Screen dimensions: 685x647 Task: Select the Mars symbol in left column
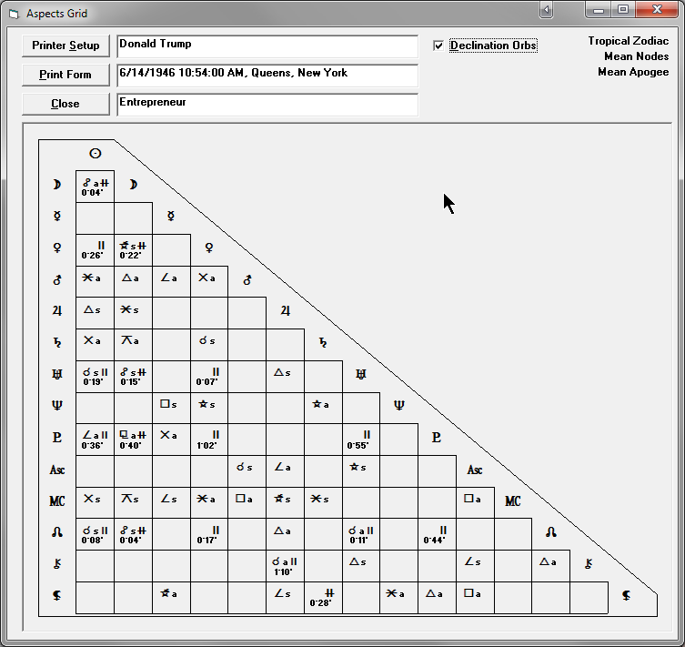point(56,278)
